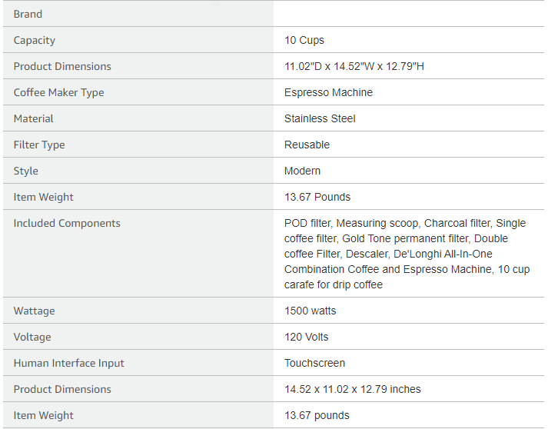Click the 14.52 x 11.02 x 12.79 inches value
Image resolution: width=548 pixels, height=429 pixels.
(352, 389)
